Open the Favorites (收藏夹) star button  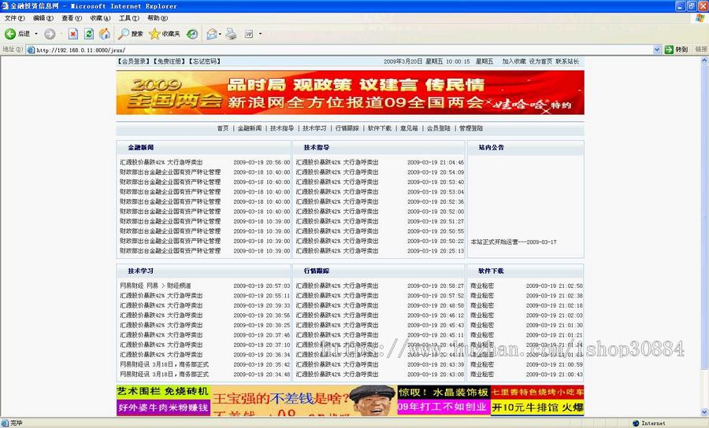pos(165,34)
